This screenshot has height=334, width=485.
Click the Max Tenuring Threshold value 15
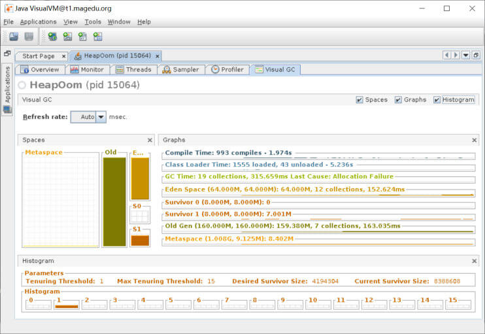211,281
